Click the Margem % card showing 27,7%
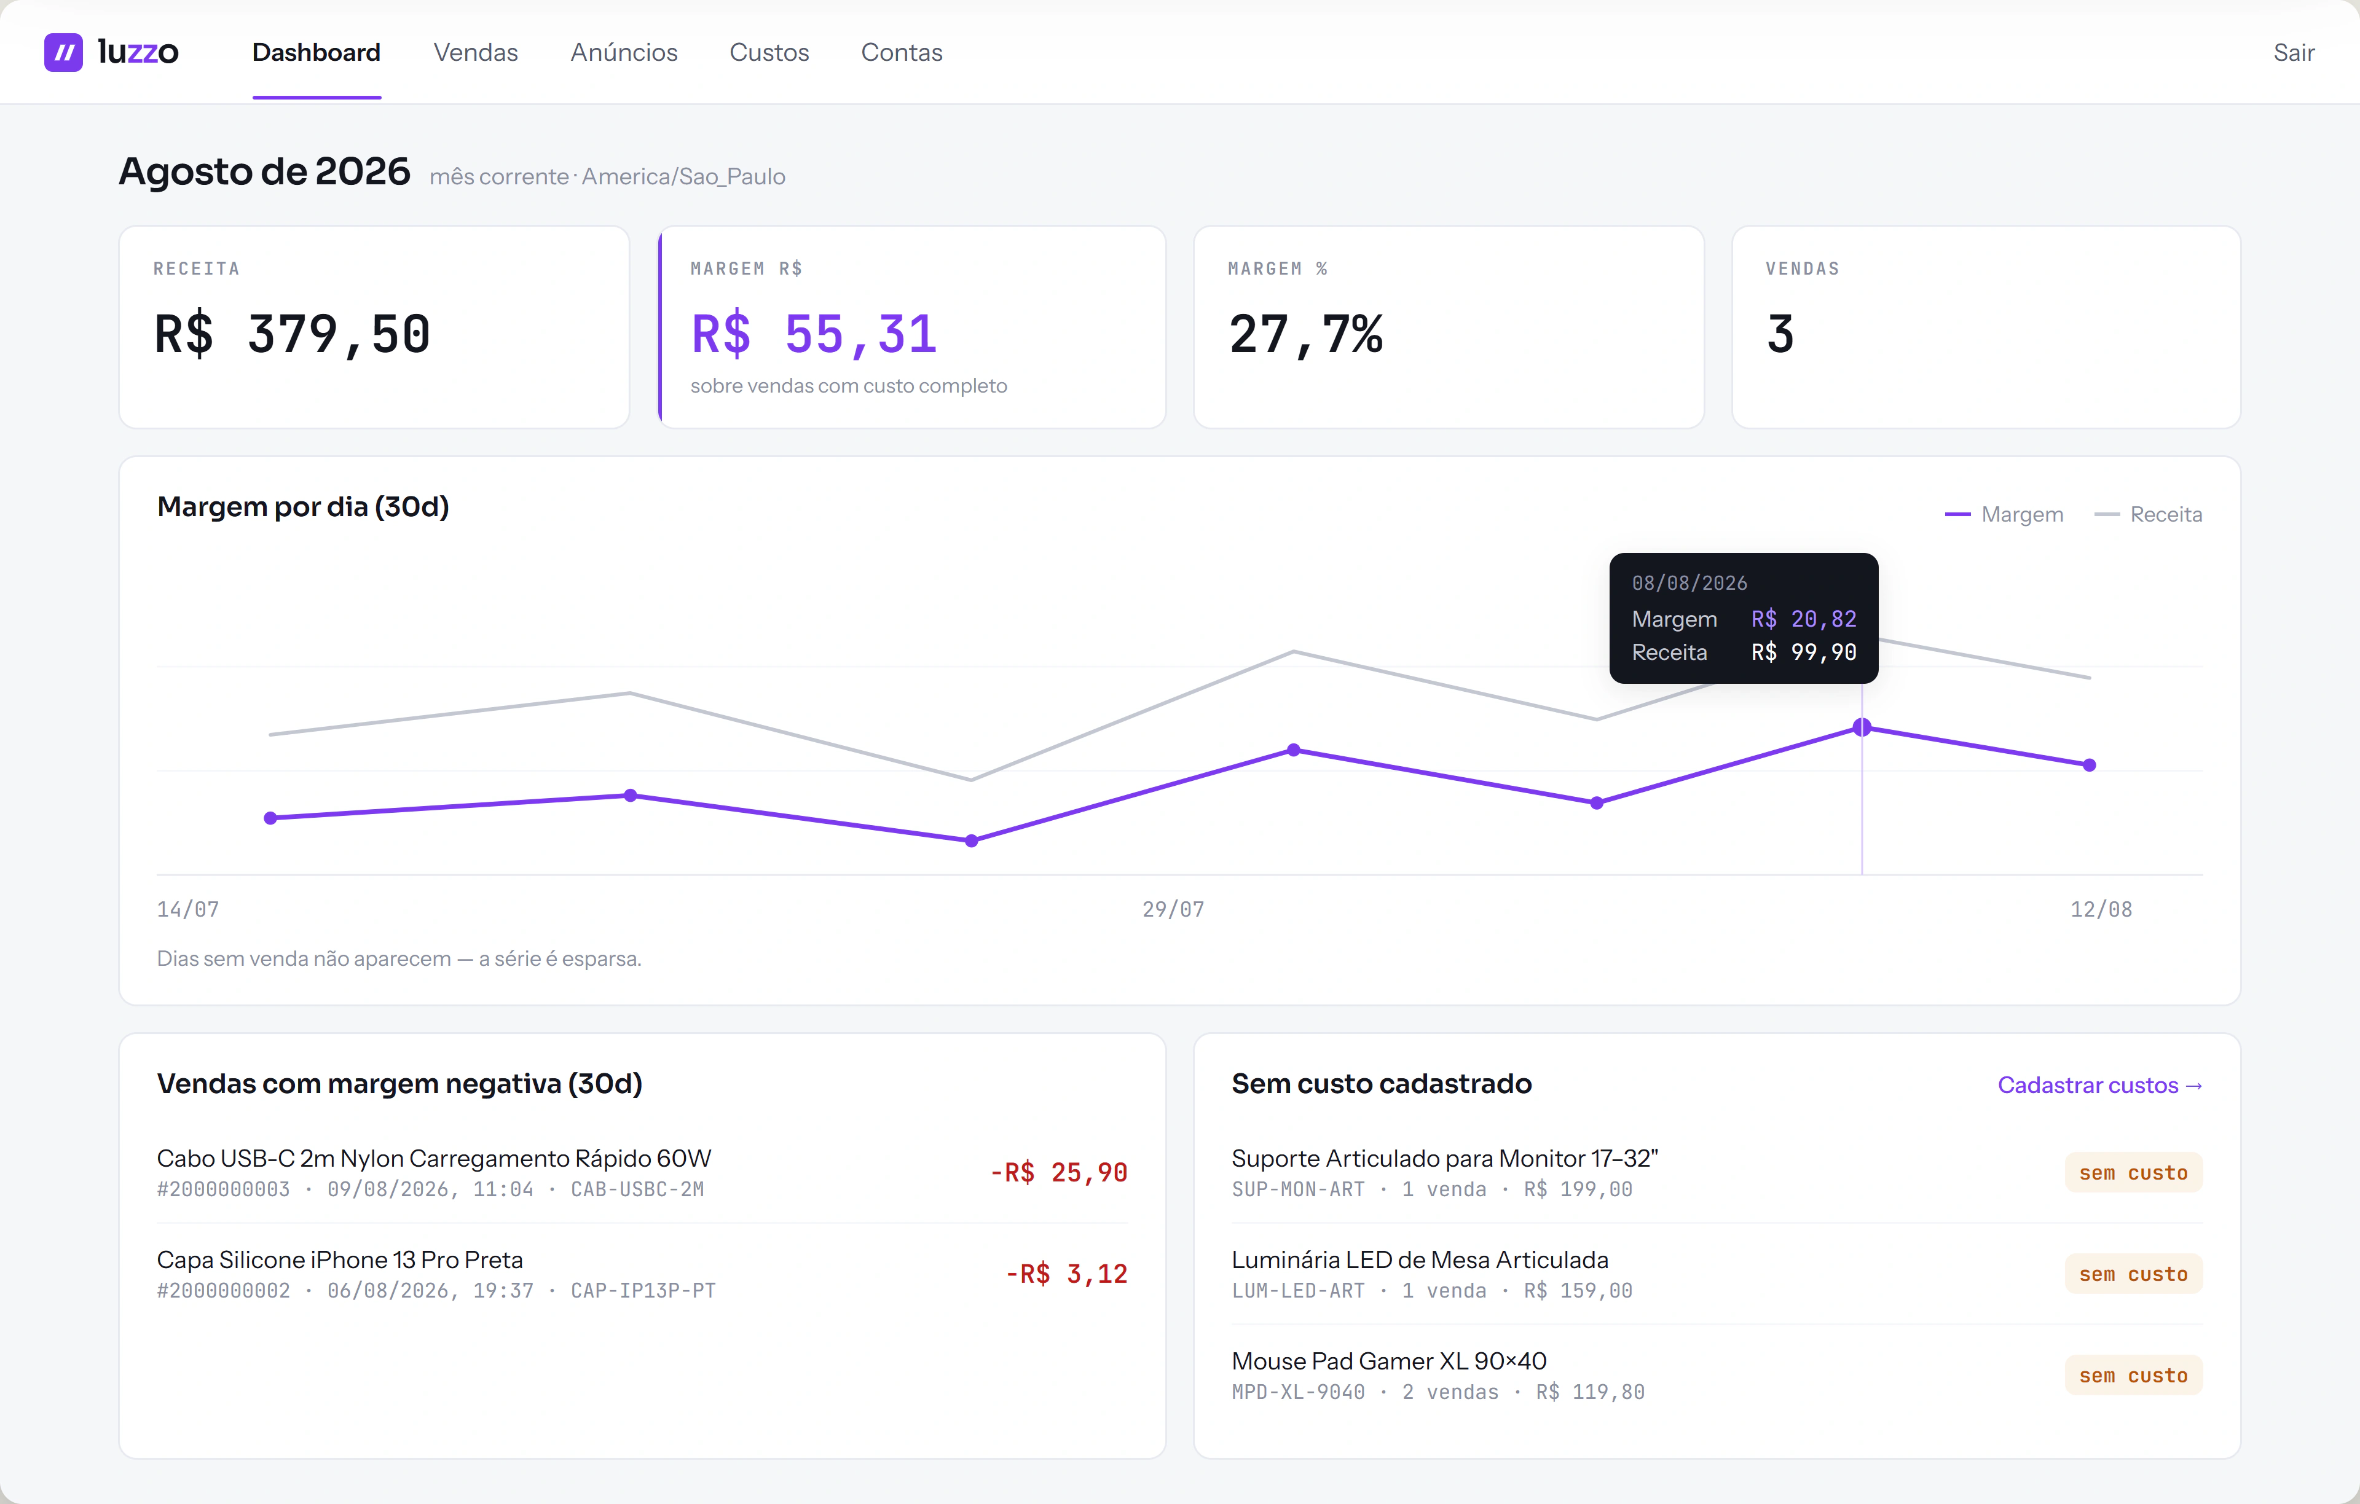The image size is (2360, 1504). point(1449,327)
